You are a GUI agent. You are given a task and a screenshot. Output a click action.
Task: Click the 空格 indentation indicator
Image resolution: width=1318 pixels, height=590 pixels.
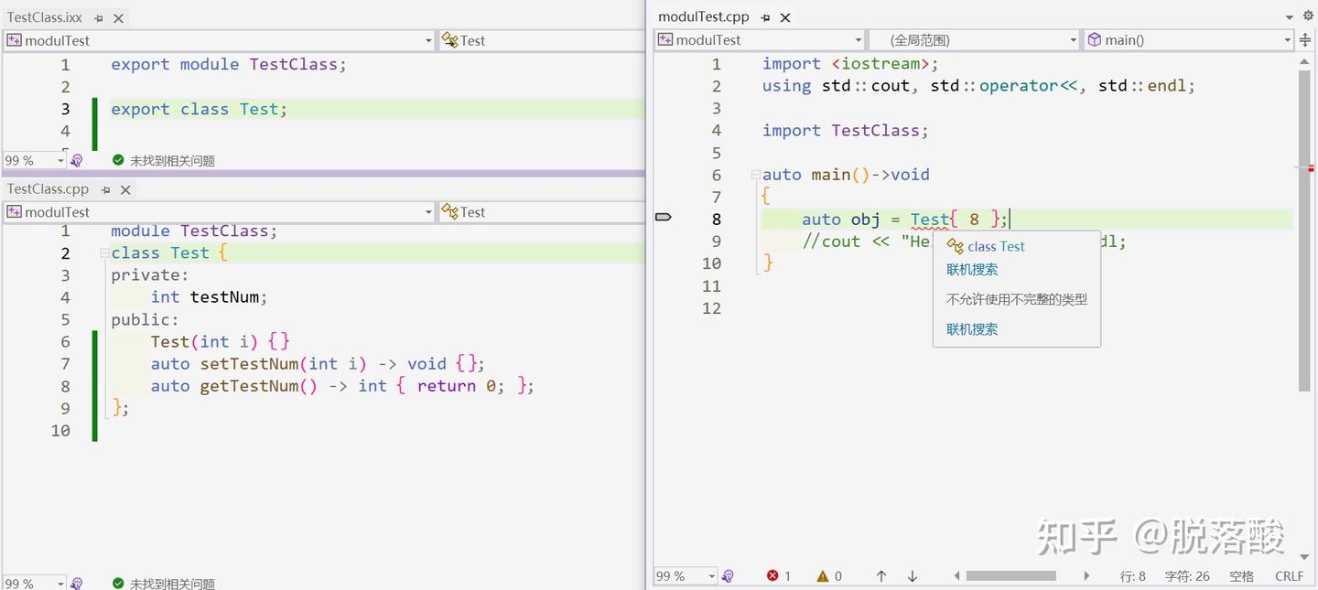1242,576
